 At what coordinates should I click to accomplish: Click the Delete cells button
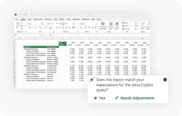(x=125, y=26)
